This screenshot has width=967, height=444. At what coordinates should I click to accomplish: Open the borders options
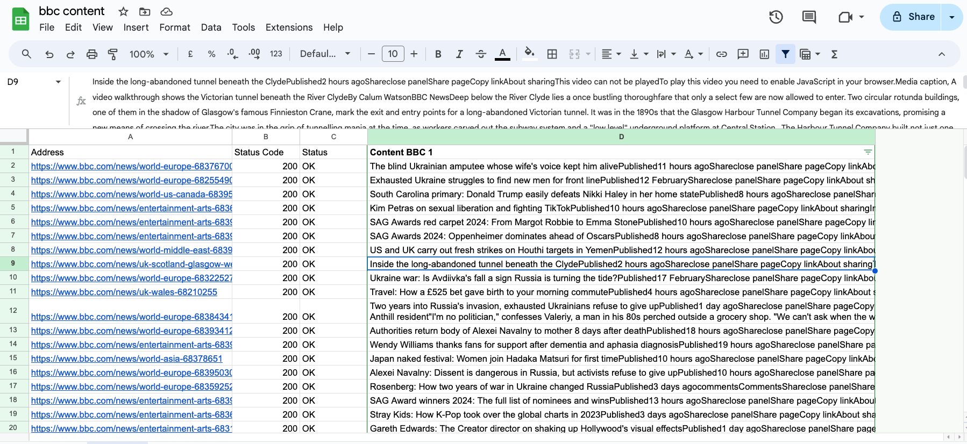point(552,54)
